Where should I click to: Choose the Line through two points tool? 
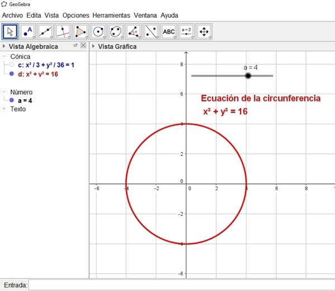[x=46, y=32]
